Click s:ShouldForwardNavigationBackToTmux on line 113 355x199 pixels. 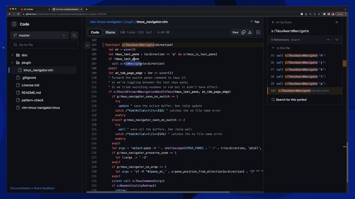tap(144, 92)
